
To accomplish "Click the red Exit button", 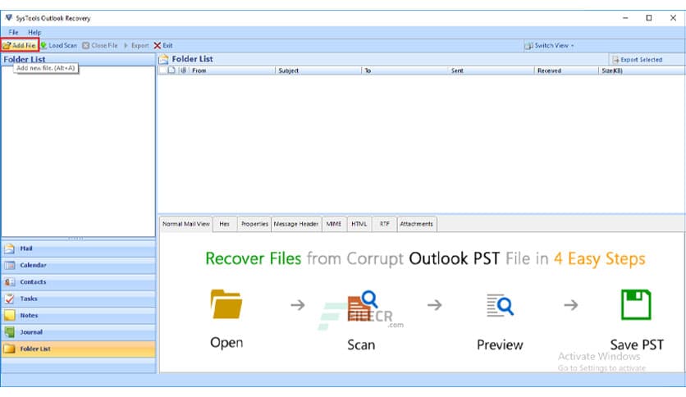I will pyautogui.click(x=163, y=45).
